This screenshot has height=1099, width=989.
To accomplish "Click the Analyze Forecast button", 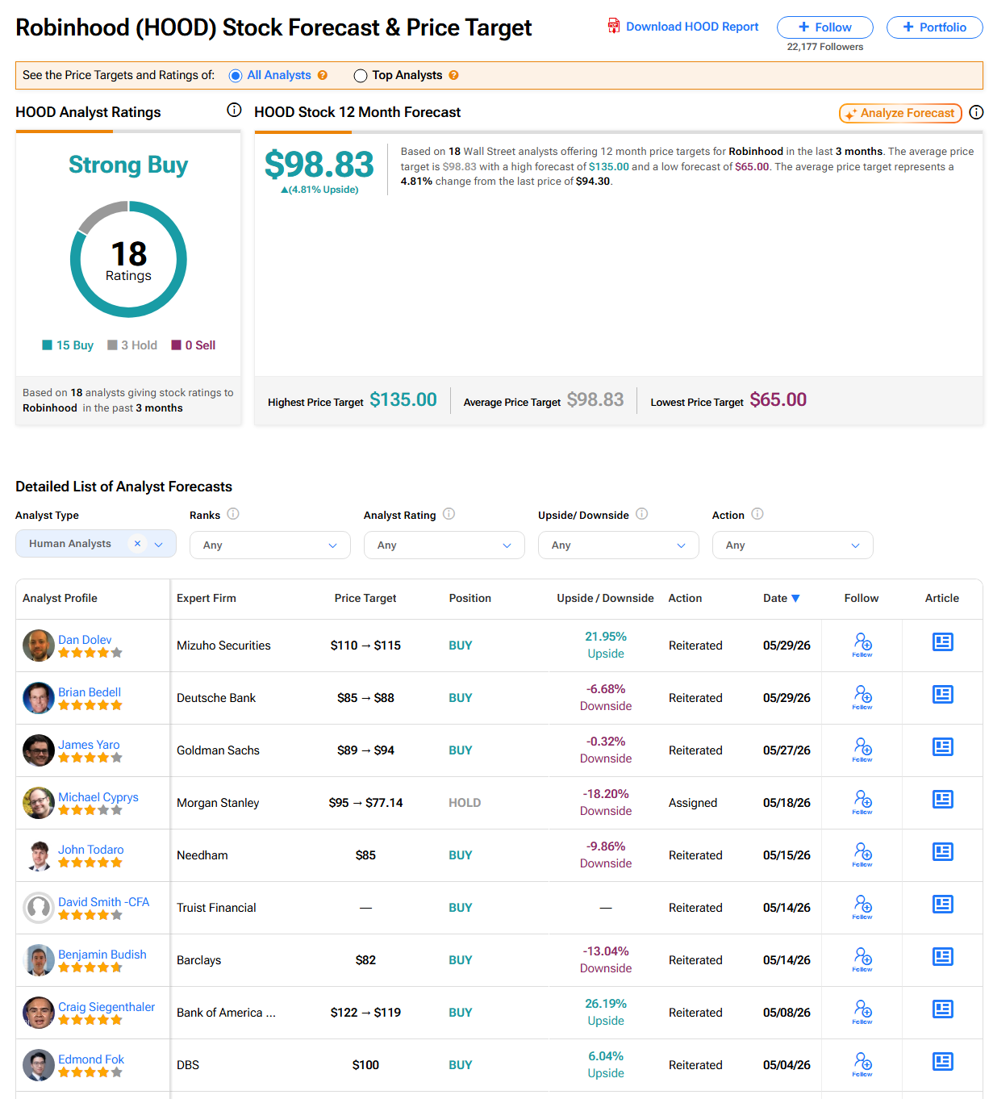I will click(900, 113).
